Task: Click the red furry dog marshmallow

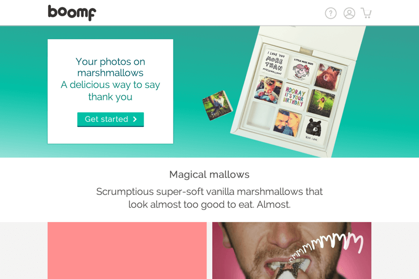Action: pyautogui.click(x=328, y=77)
